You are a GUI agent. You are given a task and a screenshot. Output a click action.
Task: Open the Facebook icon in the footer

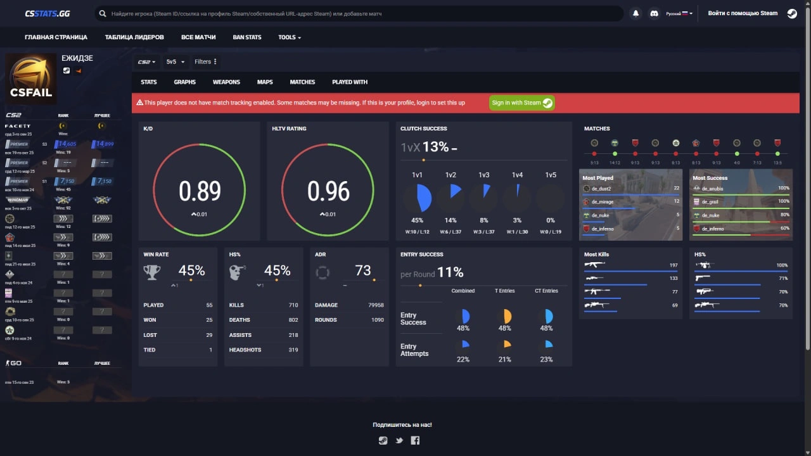coord(415,441)
